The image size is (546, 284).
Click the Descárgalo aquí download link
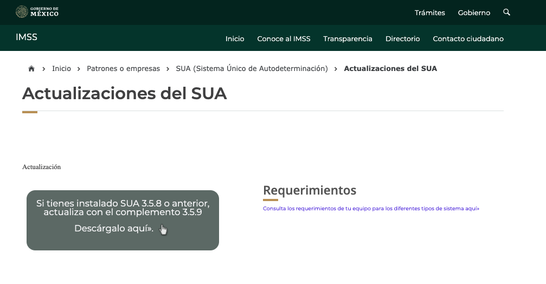(114, 228)
